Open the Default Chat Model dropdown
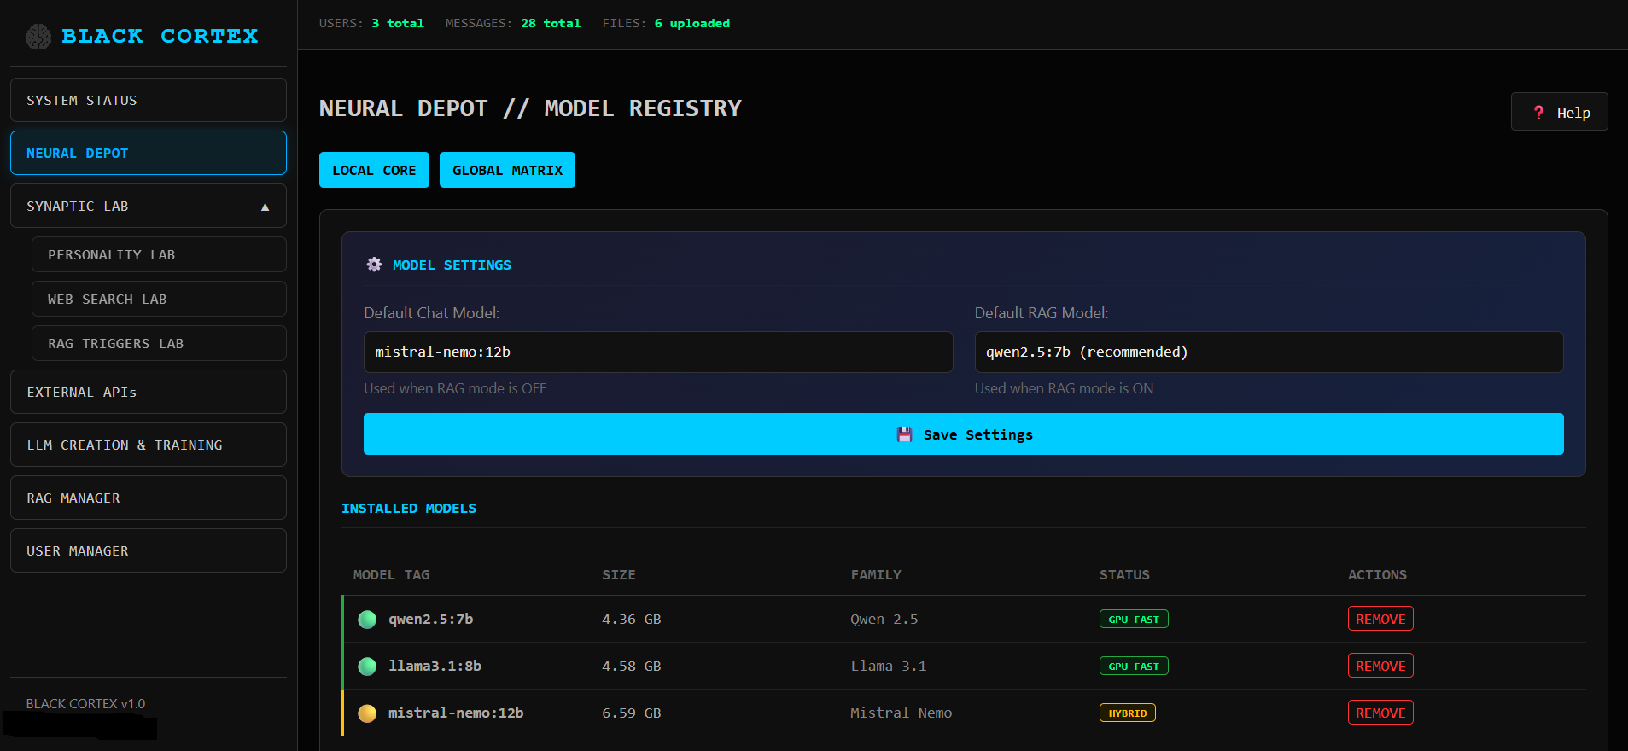This screenshot has height=751, width=1628. (657, 352)
